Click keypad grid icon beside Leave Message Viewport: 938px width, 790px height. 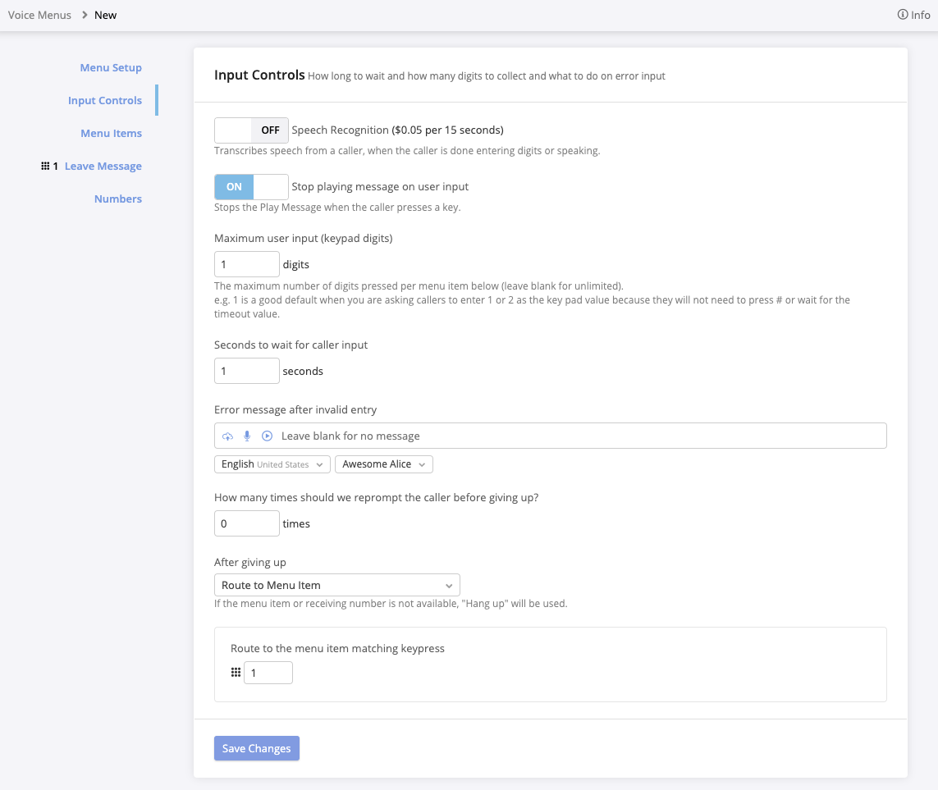pos(45,167)
